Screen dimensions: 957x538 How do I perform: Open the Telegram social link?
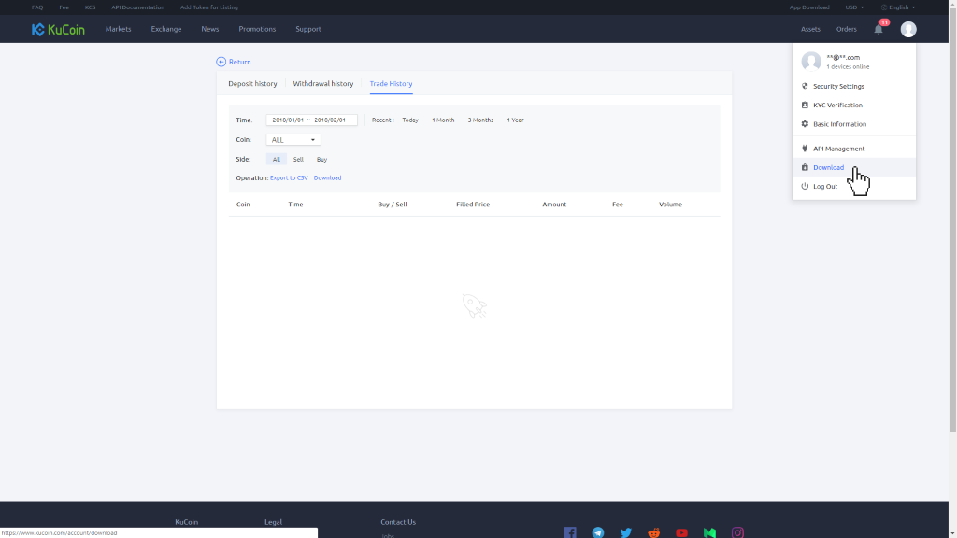pos(598,532)
